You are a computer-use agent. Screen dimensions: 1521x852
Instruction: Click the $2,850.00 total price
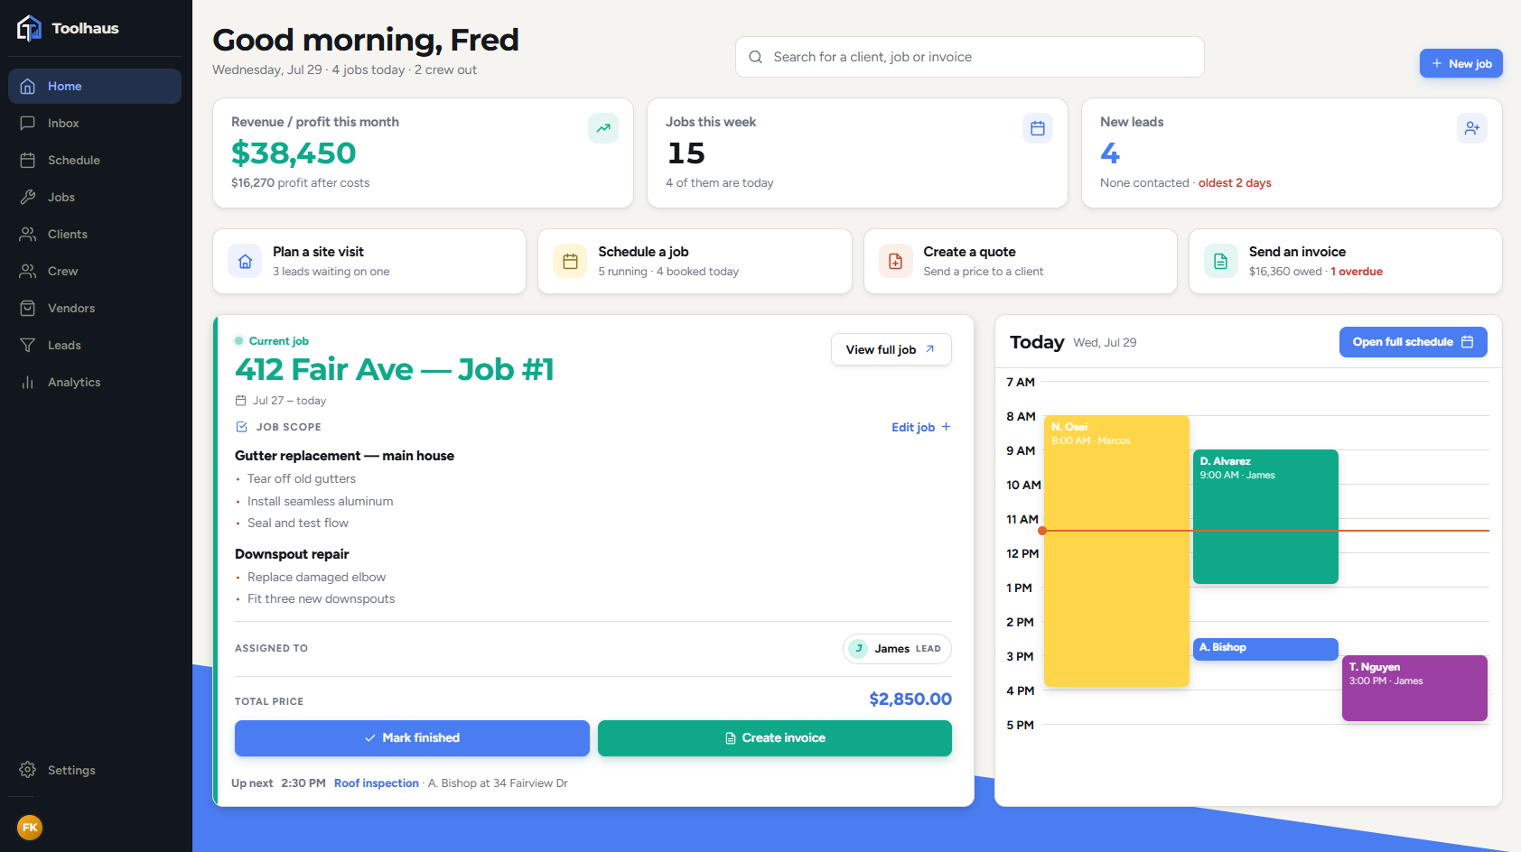pos(910,699)
